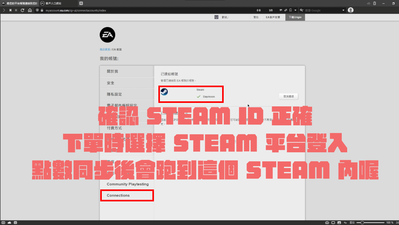Click the search engine magnifier icon
The height and width of the screenshot is (225, 399).
(302, 10)
